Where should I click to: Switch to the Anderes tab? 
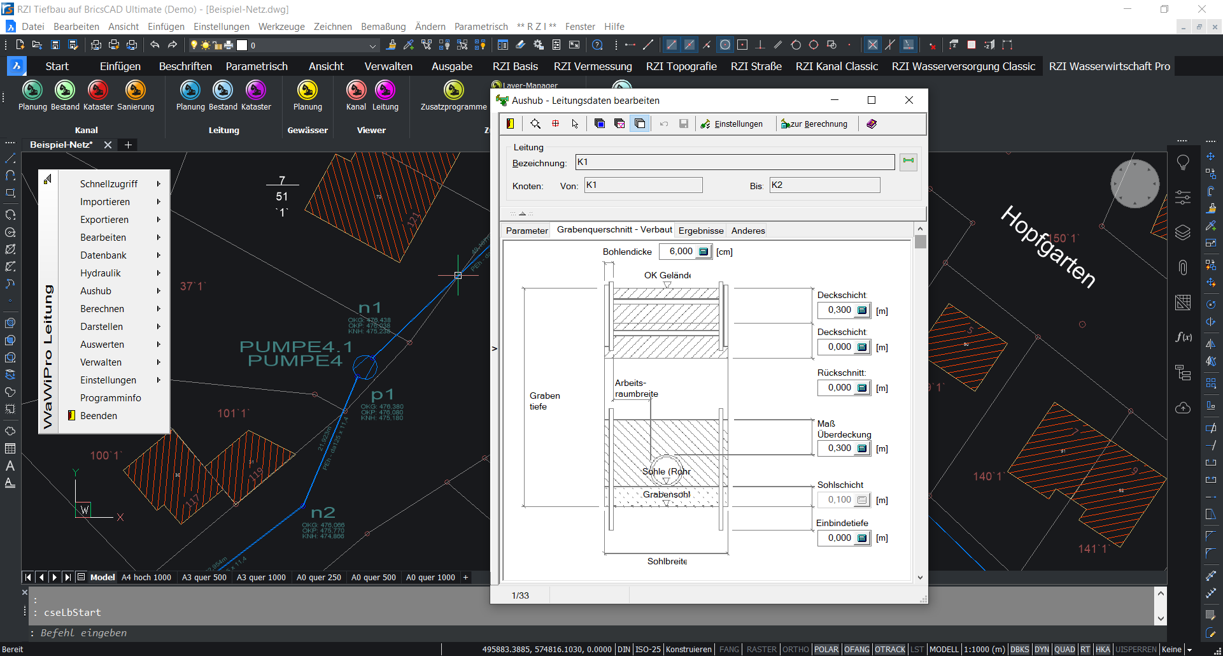748,231
